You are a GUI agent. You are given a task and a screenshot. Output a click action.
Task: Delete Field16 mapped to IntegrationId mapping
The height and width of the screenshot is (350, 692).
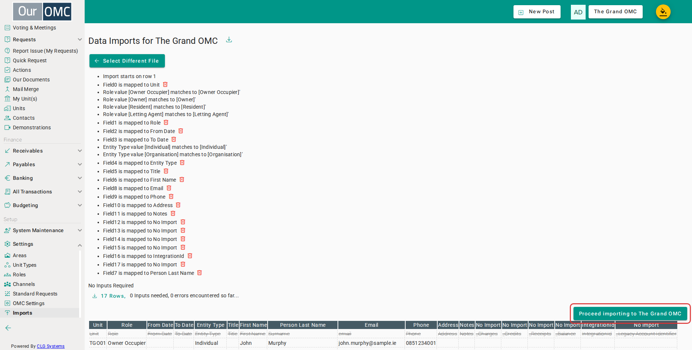point(190,256)
